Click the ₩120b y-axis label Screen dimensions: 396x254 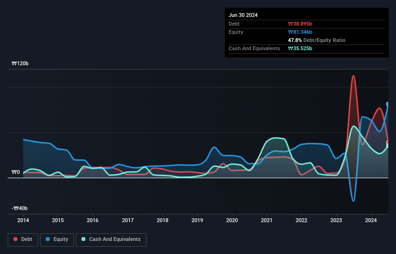pos(20,63)
